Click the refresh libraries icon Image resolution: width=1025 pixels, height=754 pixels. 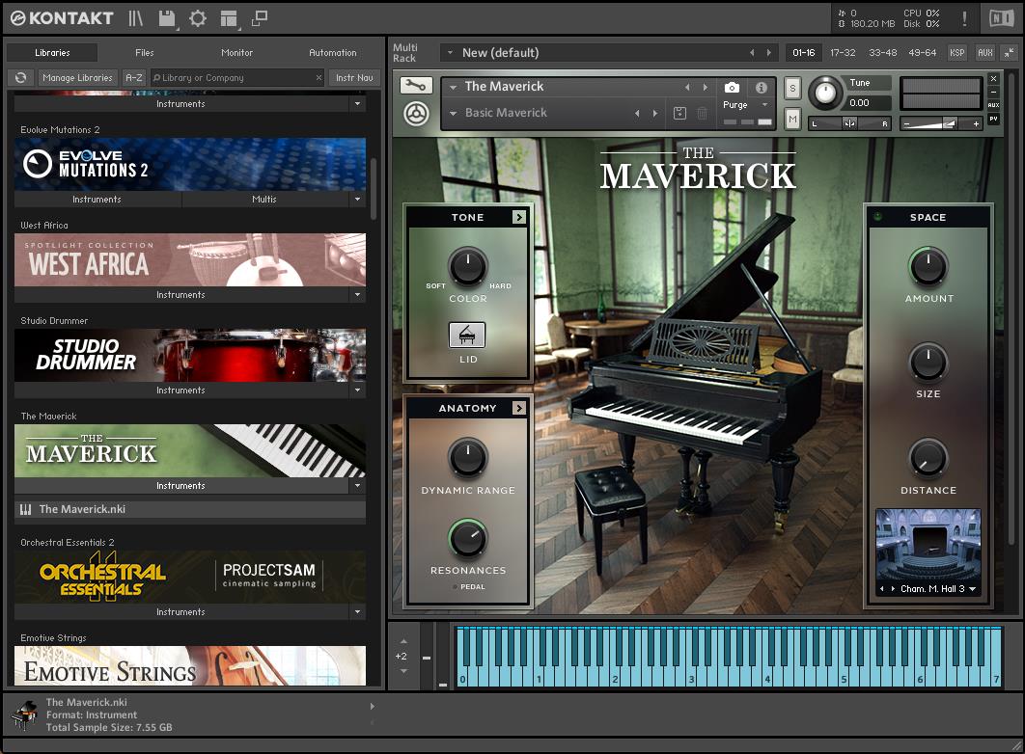click(19, 78)
